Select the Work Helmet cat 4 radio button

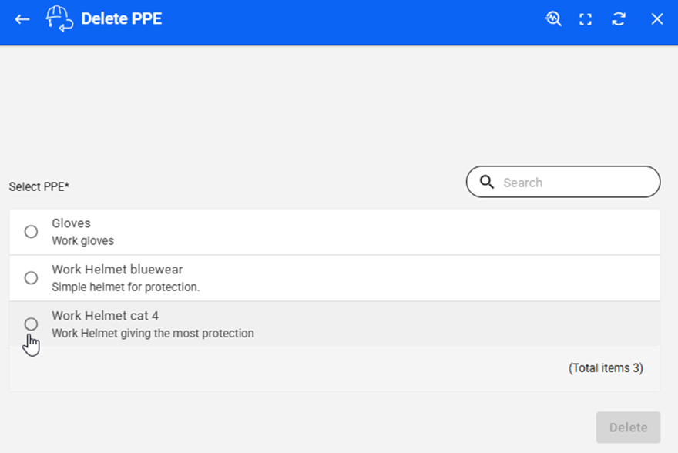point(31,324)
